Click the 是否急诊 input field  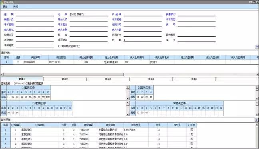point(89,40)
